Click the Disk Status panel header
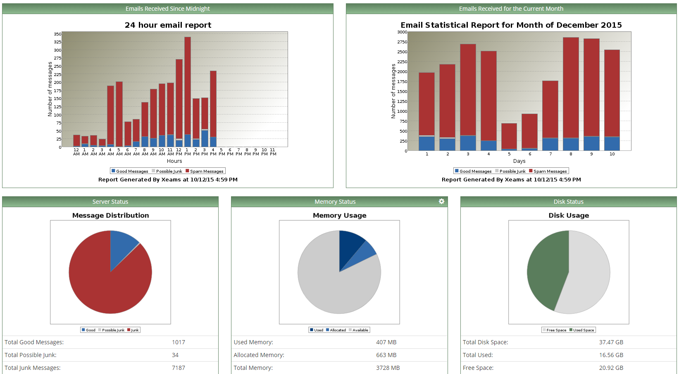The height and width of the screenshot is (374, 679). tap(568, 202)
